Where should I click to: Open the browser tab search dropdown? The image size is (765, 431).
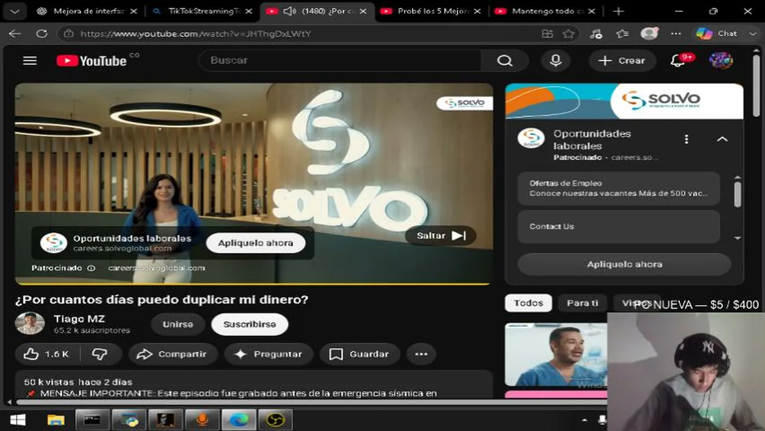pos(15,11)
